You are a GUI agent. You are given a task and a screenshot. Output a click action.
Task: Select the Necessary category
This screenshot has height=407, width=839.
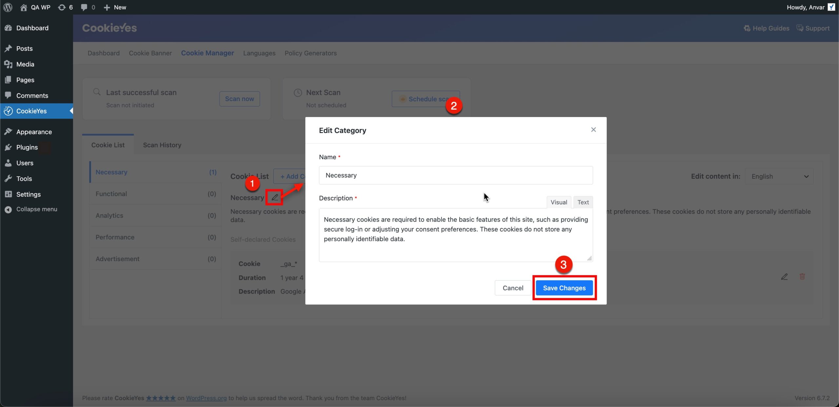[156, 172]
